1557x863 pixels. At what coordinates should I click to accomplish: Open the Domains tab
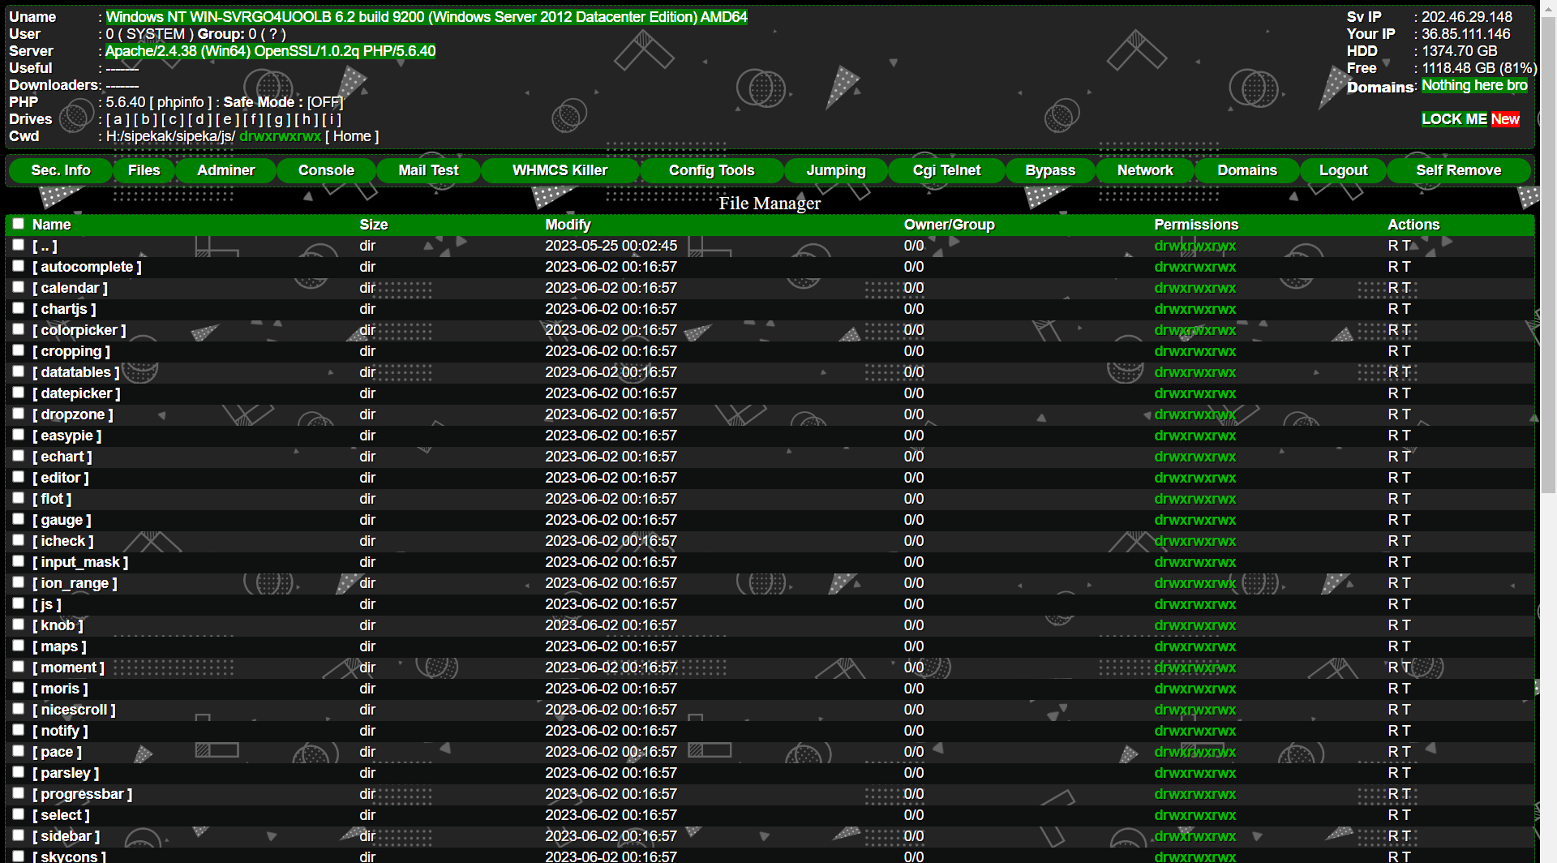tap(1247, 170)
